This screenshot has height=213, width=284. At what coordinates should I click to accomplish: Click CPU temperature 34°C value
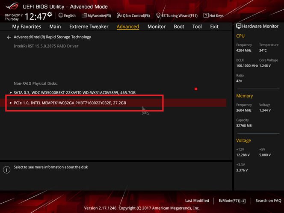[263, 50]
